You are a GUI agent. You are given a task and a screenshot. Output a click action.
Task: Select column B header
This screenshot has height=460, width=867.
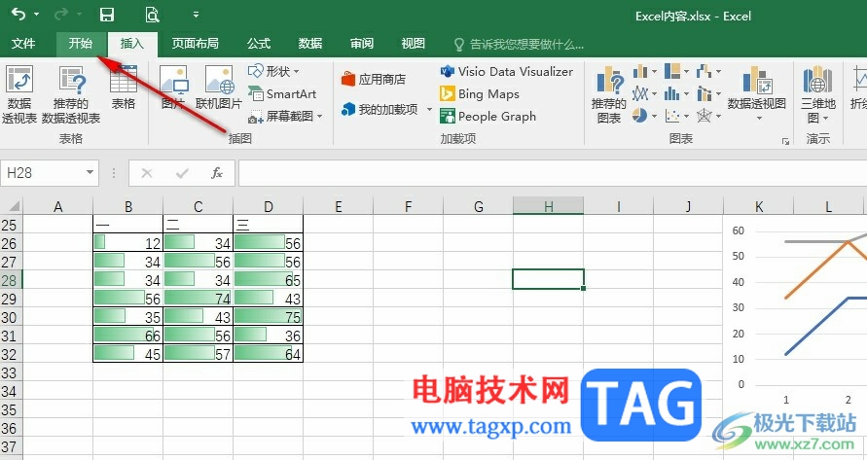pyautogui.click(x=128, y=206)
